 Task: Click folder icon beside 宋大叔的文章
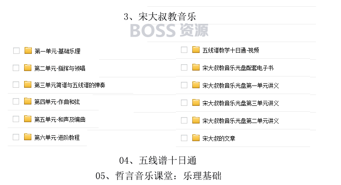point(196,138)
